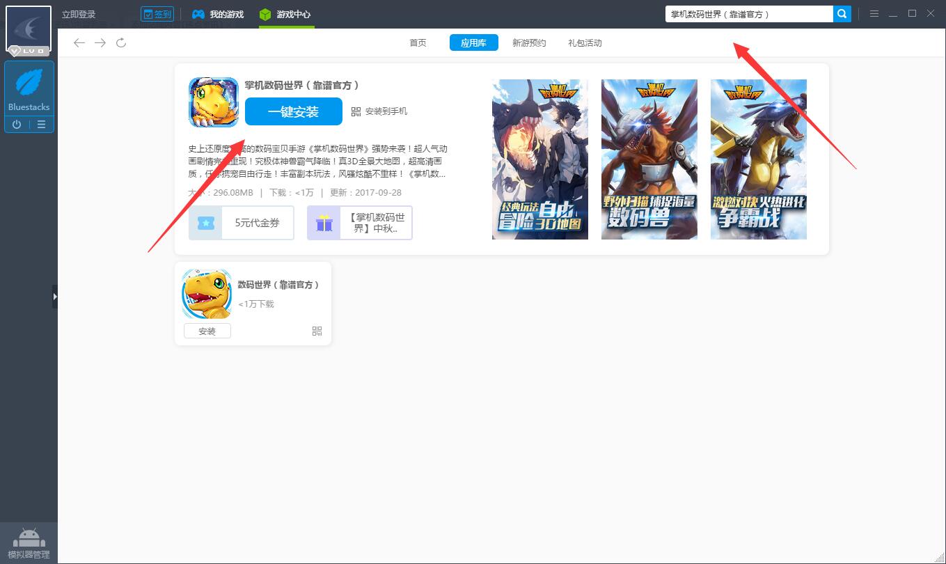Click the 掌机数码世界 game icon

pyautogui.click(x=214, y=102)
